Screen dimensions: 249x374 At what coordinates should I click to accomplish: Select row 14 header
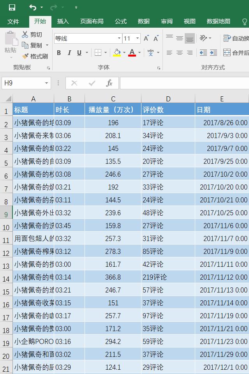click(x=6, y=277)
